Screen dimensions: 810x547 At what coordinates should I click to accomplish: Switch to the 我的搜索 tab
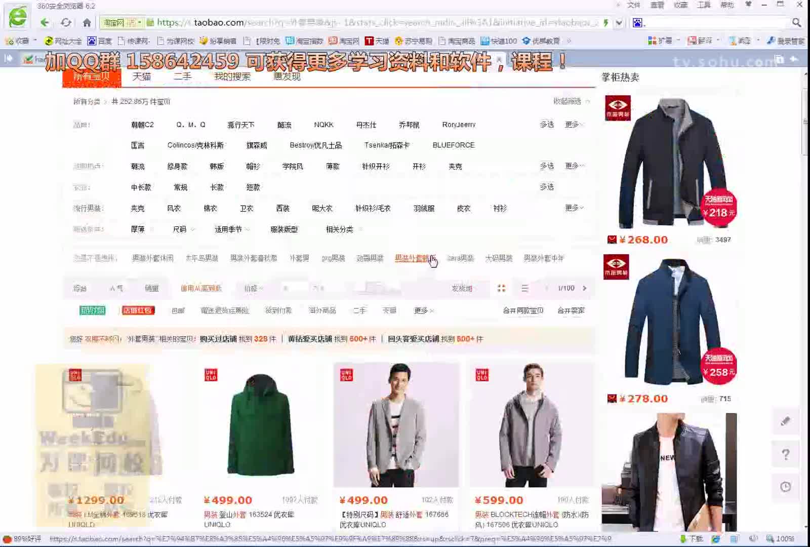point(232,76)
